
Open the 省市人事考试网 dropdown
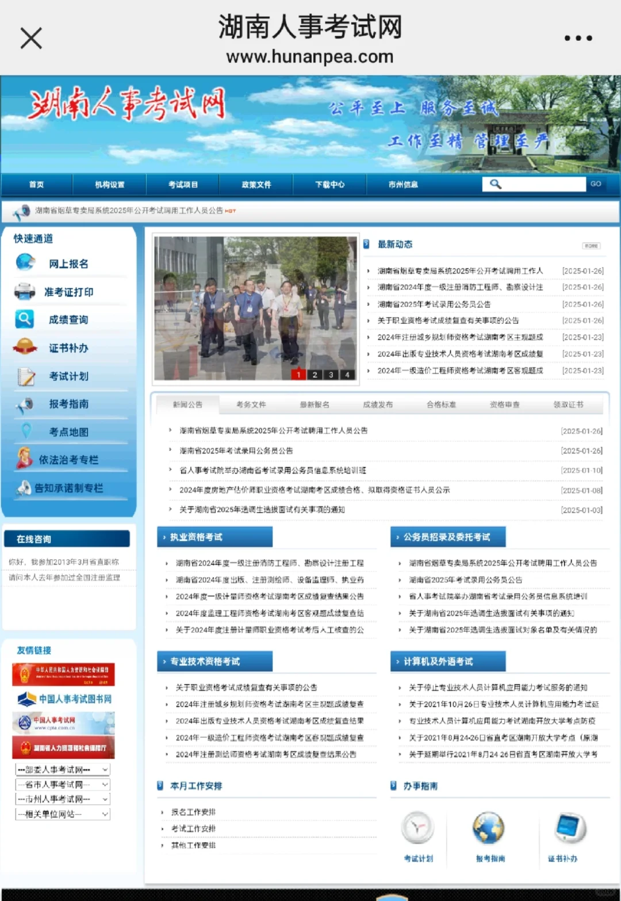click(x=62, y=784)
